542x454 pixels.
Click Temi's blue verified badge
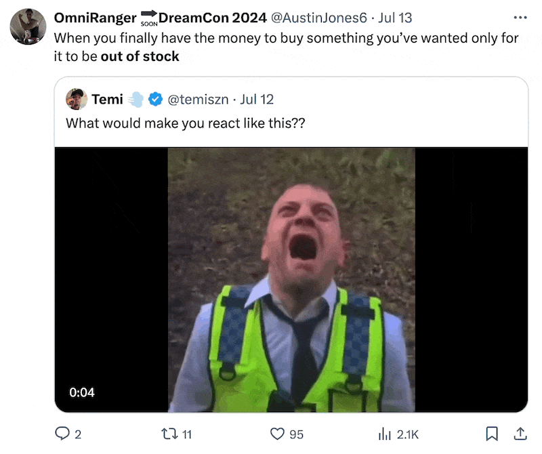coord(156,99)
